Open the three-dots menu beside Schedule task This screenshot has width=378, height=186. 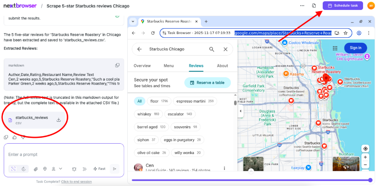pyautogui.click(x=302, y=5)
